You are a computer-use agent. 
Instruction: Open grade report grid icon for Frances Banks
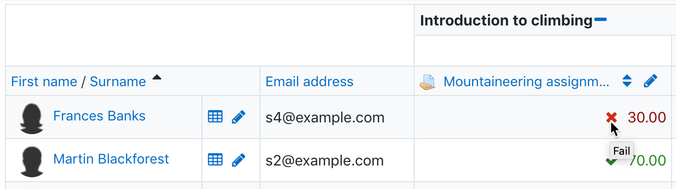pyautogui.click(x=215, y=117)
